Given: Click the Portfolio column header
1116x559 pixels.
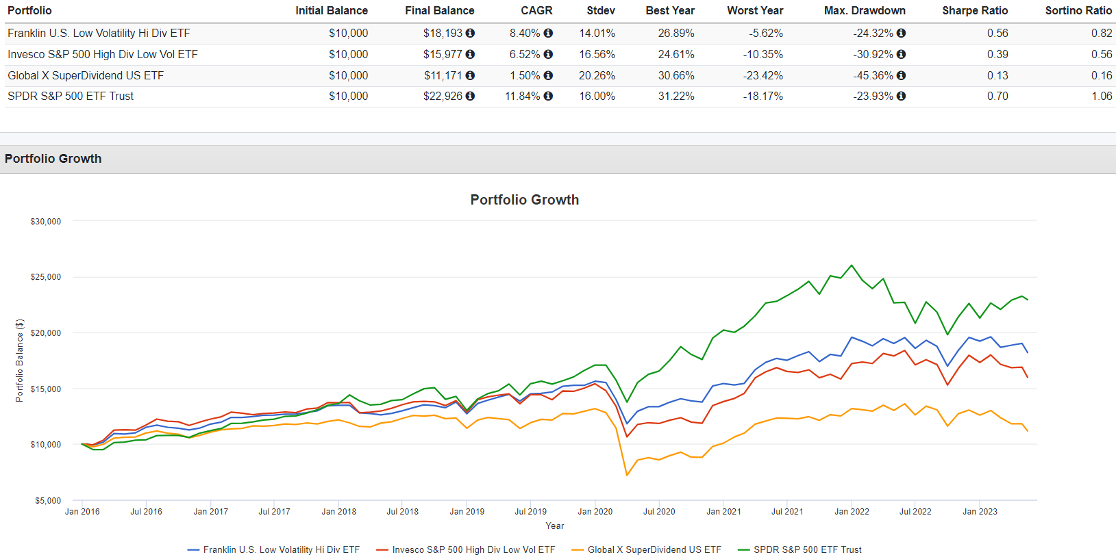Looking at the screenshot, I should pyautogui.click(x=29, y=10).
